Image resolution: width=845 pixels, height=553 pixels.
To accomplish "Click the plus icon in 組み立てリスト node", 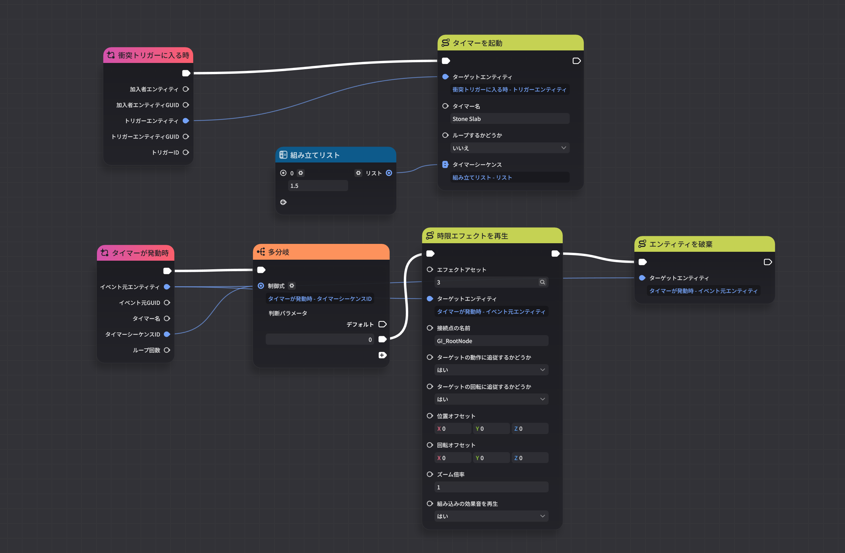I will point(283,202).
